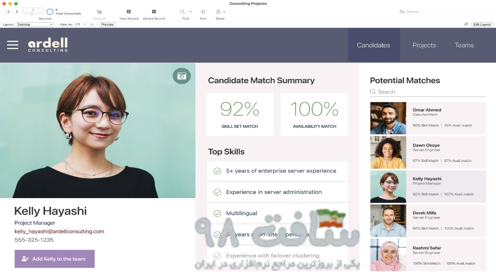Screen dimensions: 496x279
Task: Click the Preview button
Action: [108, 24]
